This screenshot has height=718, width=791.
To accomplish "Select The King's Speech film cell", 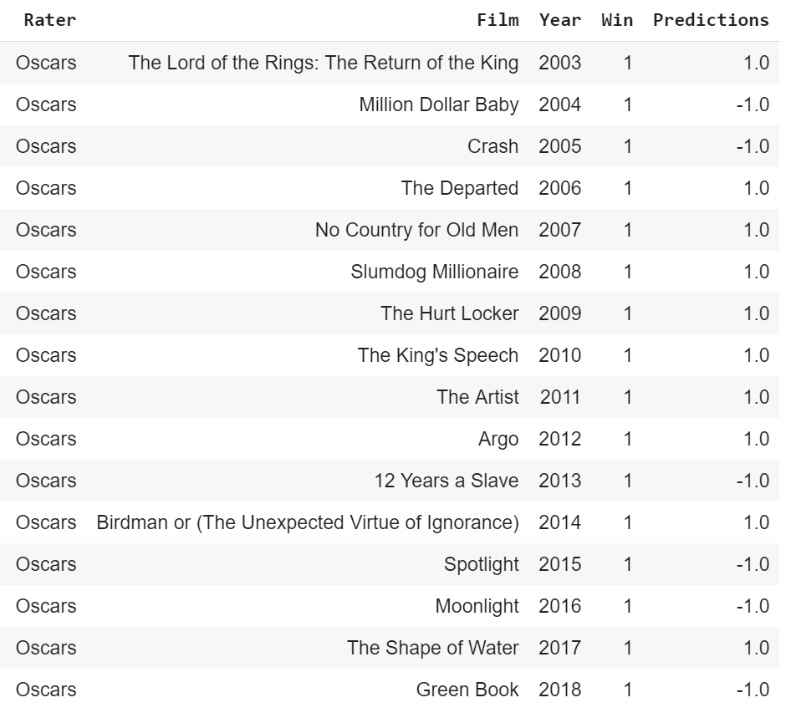I will 438,355.
